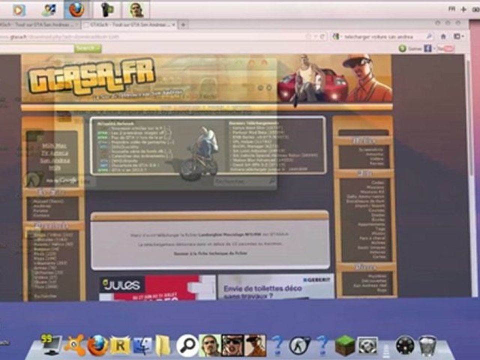The width and height of the screenshot is (480, 360).
Task: Open GTA character icon with hat in dock
Action: click(255, 345)
